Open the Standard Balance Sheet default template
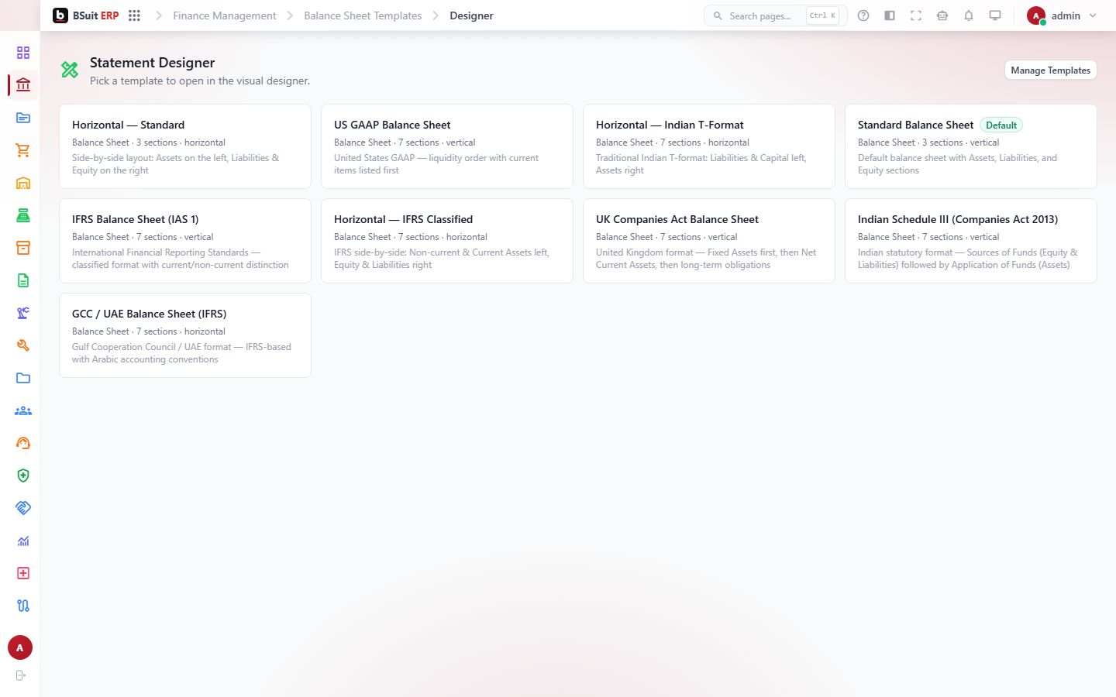The height and width of the screenshot is (697, 1116). coord(971,146)
